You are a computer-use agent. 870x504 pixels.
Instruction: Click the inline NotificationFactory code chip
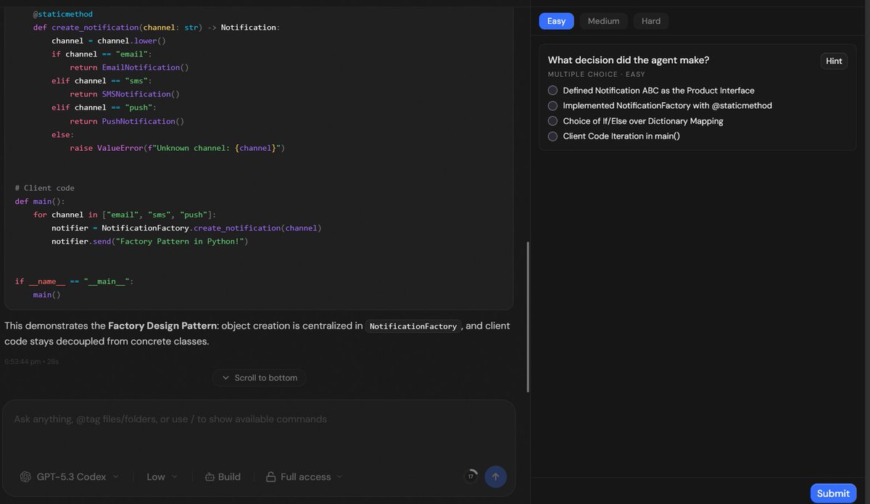(413, 326)
